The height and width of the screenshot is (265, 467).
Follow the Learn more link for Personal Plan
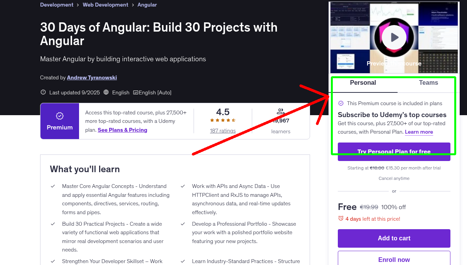419,132
